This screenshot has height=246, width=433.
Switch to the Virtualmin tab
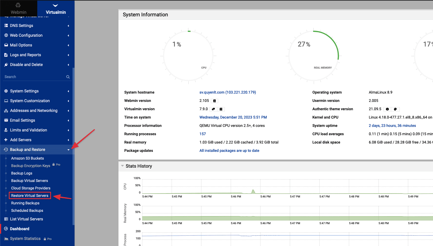pyautogui.click(x=56, y=9)
